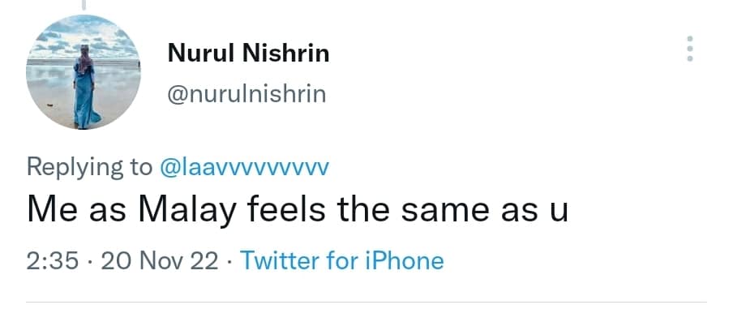Click the thread connector line above avatar

(x=84, y=5)
